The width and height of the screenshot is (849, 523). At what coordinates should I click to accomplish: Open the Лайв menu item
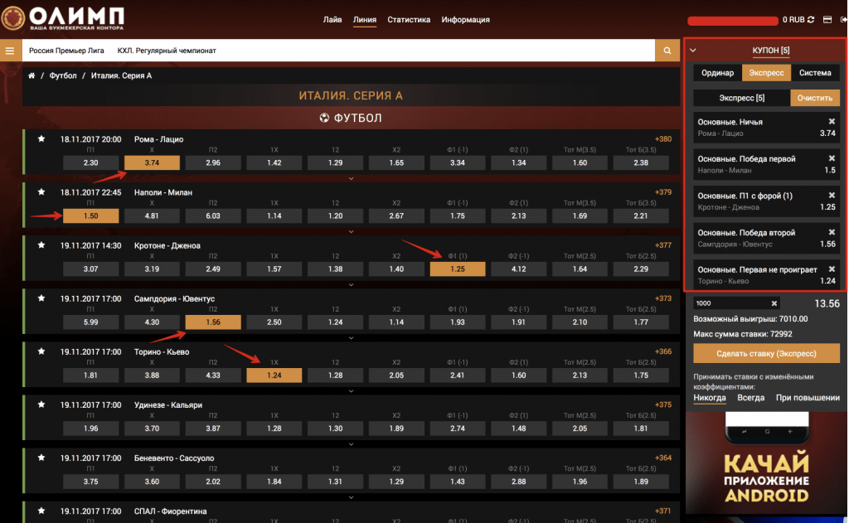point(332,19)
